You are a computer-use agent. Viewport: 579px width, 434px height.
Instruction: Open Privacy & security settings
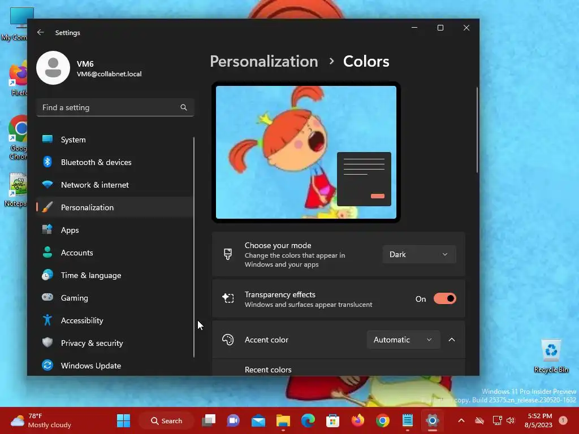tap(115, 343)
